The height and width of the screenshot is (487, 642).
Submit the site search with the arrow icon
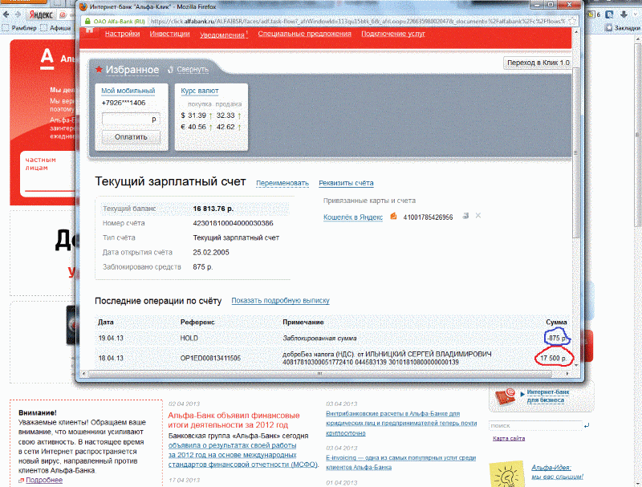(x=587, y=425)
